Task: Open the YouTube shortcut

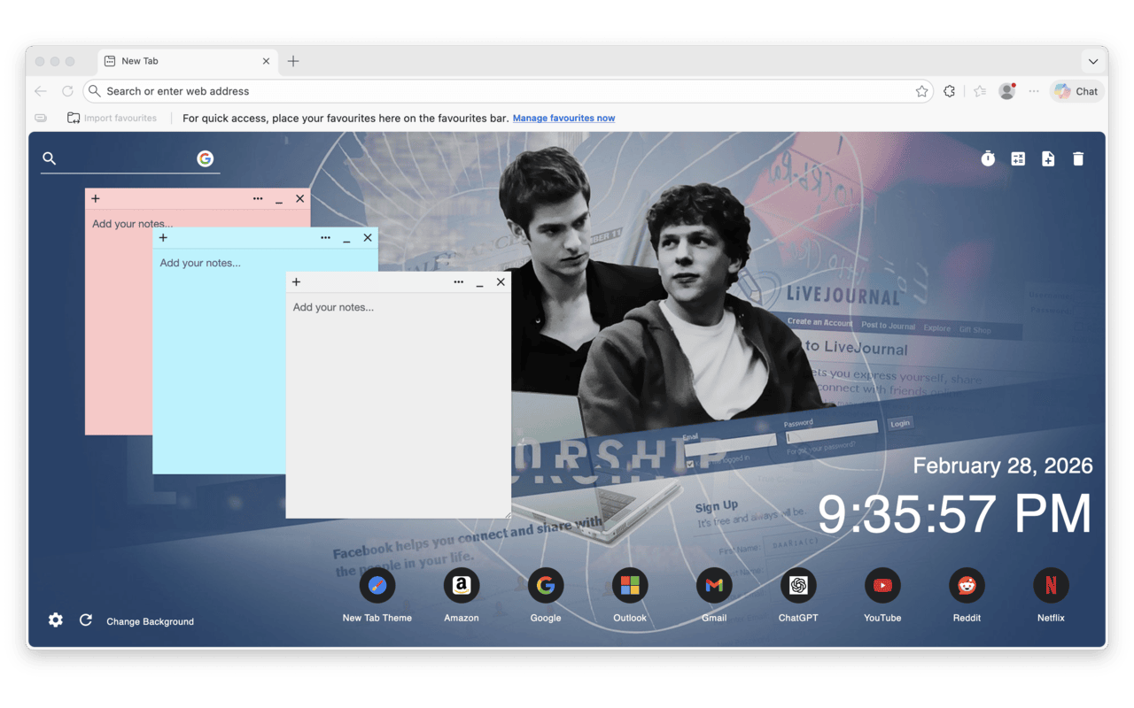Action: click(x=882, y=585)
